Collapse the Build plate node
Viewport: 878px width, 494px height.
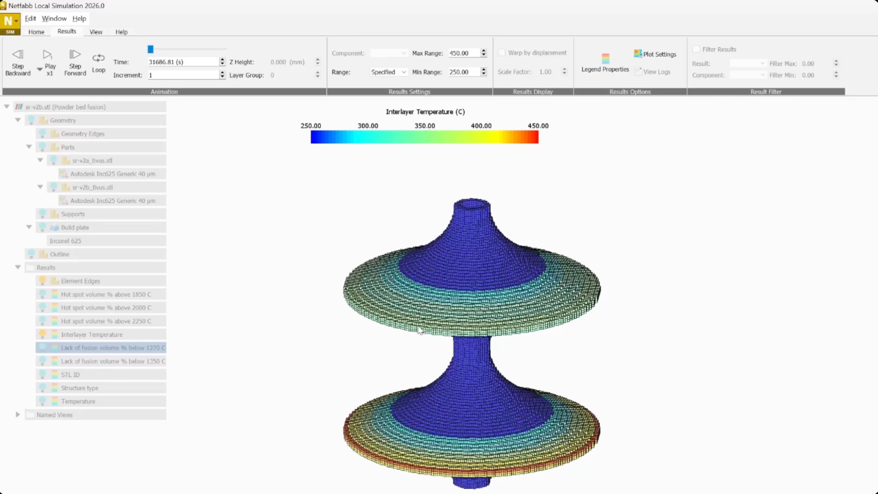[x=29, y=227]
